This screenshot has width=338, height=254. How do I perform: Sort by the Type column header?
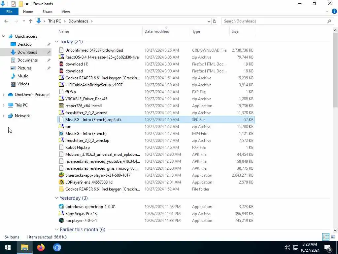pyautogui.click(x=210, y=31)
